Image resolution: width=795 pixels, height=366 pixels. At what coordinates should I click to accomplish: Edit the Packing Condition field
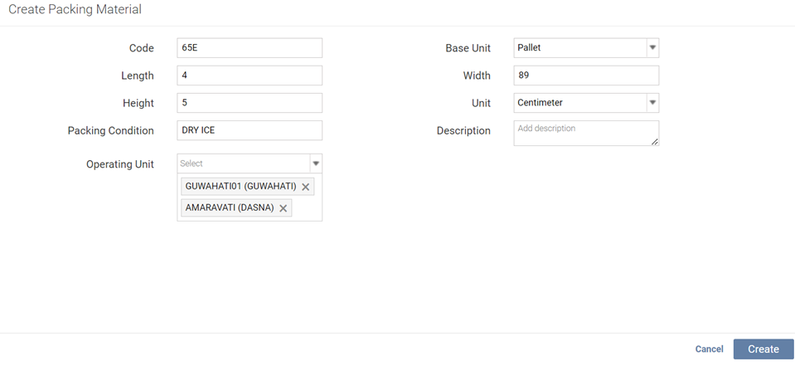(x=250, y=130)
